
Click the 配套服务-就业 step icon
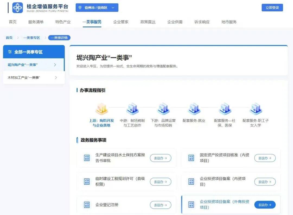(194, 109)
